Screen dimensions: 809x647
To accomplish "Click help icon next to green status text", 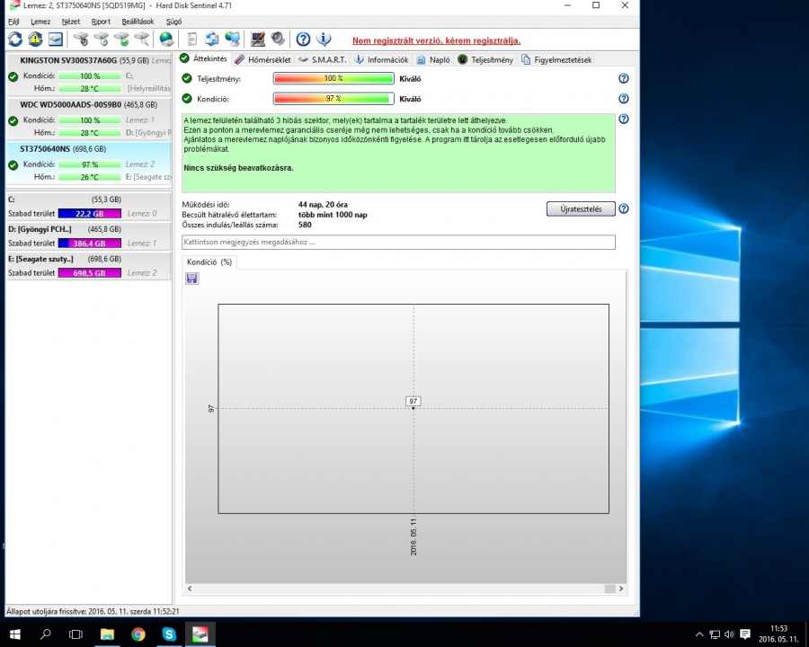I will [x=623, y=120].
